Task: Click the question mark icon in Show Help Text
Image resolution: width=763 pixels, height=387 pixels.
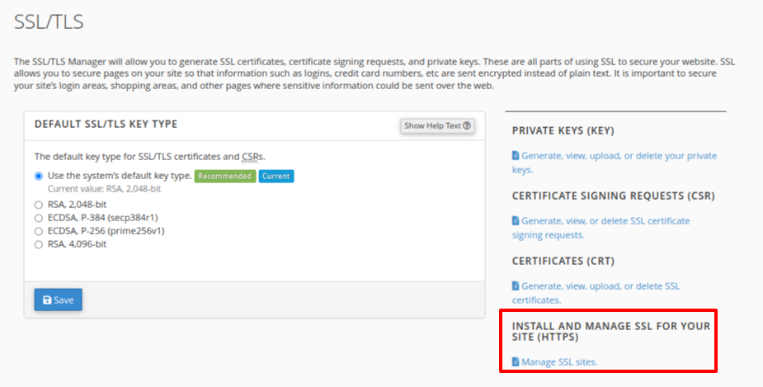Action: pos(468,126)
